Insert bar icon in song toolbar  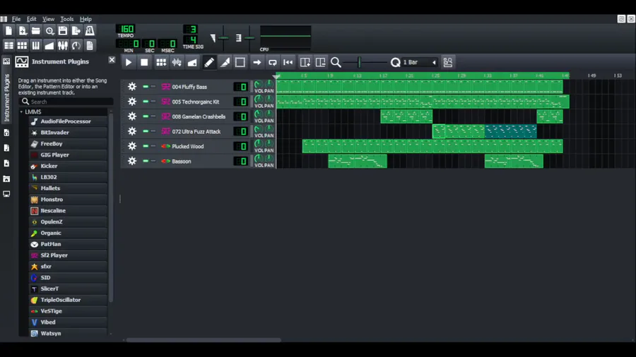(x=305, y=62)
